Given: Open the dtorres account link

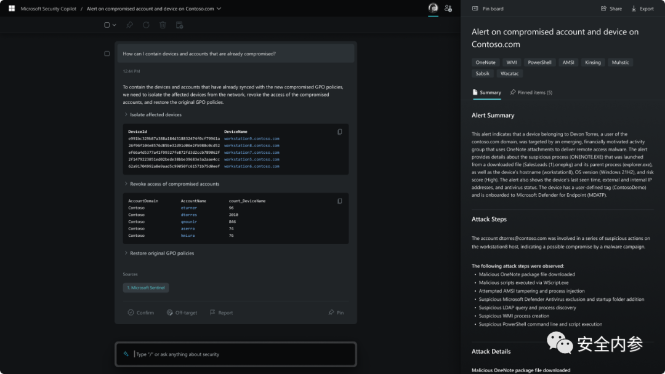Looking at the screenshot, I should [189, 215].
